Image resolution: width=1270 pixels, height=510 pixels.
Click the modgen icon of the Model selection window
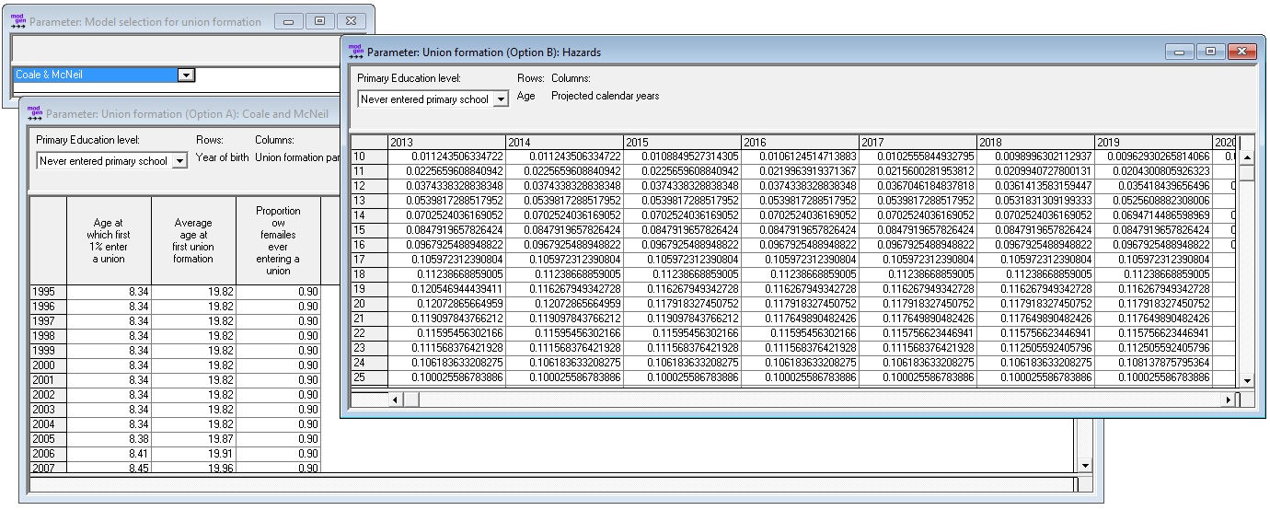18,21
